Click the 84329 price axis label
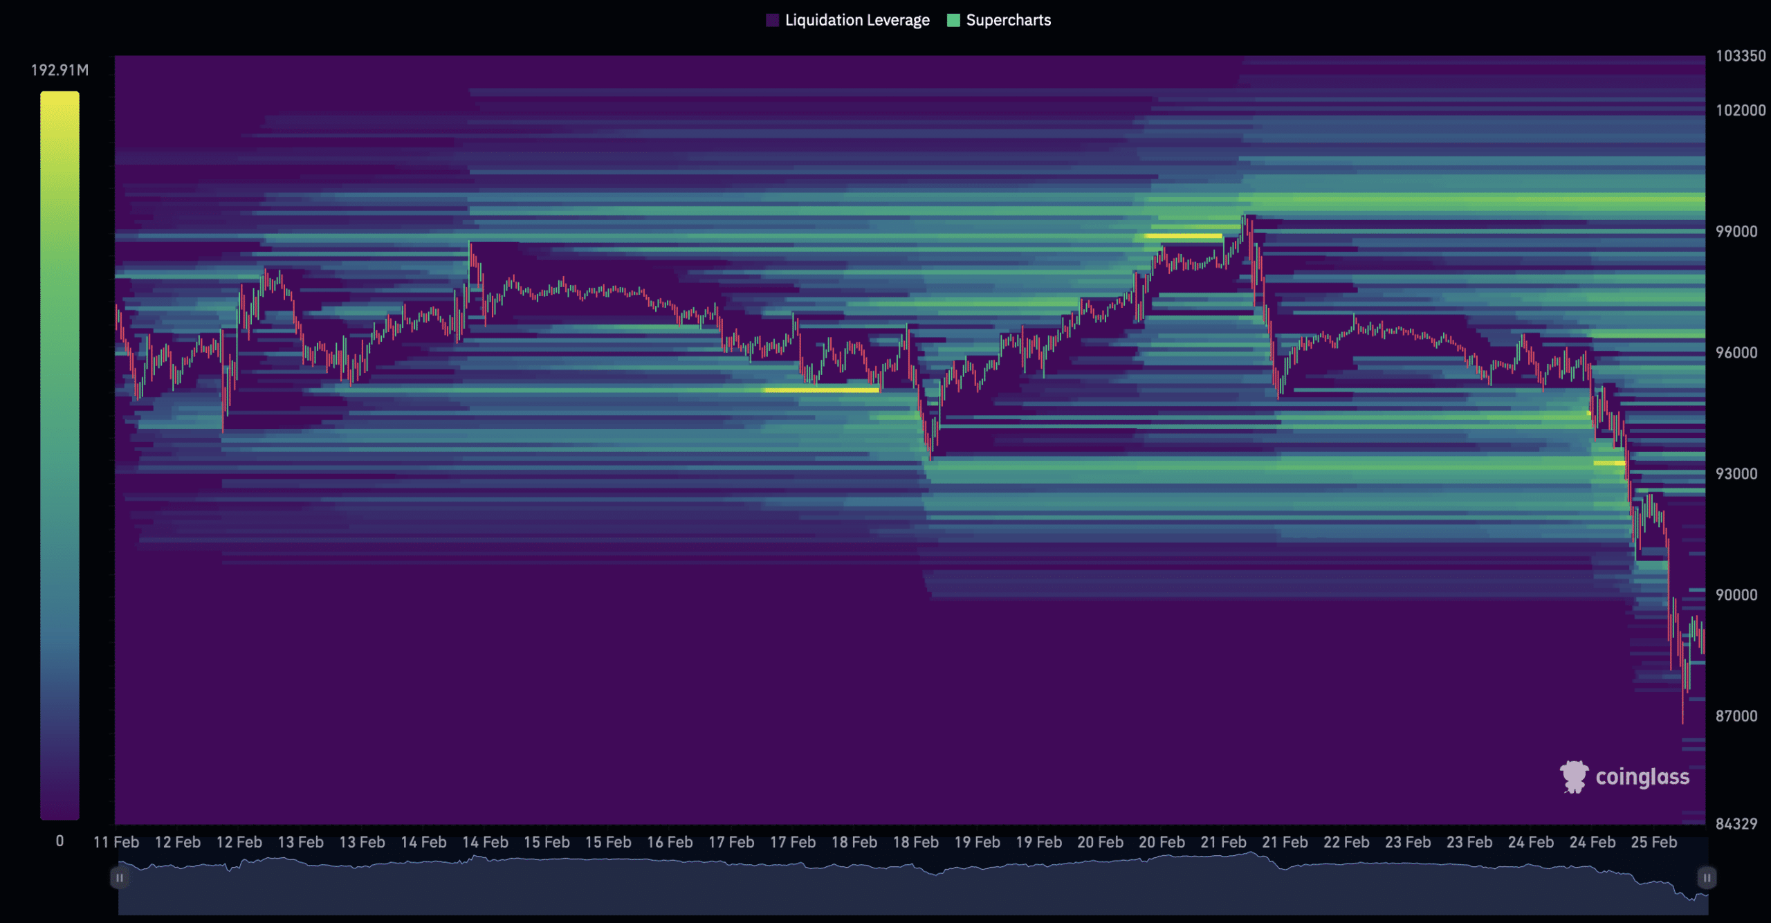Image resolution: width=1771 pixels, height=923 pixels. click(1736, 823)
